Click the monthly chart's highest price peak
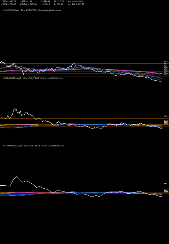This screenshot has width=169, height=244. click(x=17, y=177)
